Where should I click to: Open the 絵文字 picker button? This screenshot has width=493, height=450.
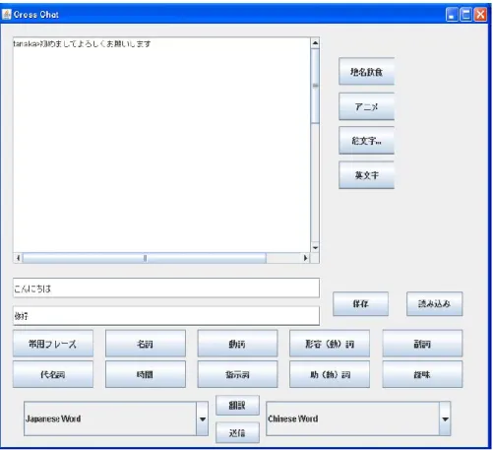366,141
